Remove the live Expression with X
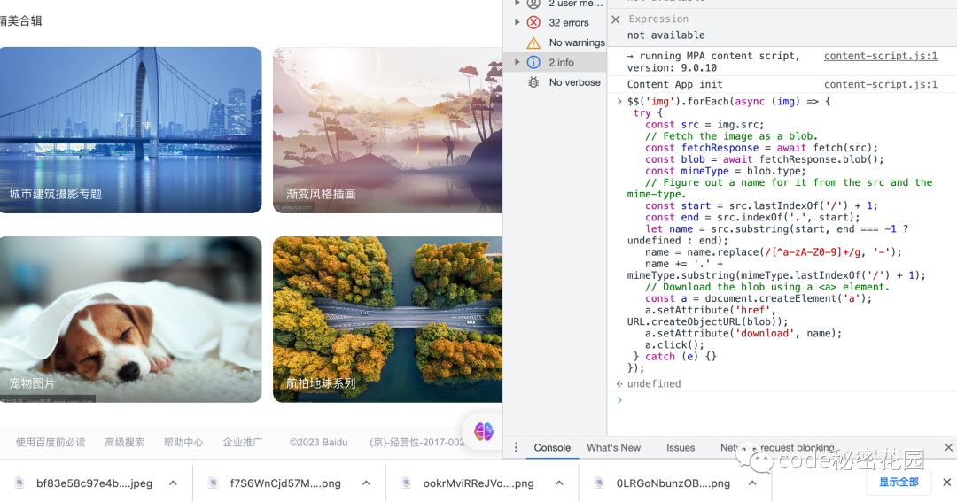The height and width of the screenshot is (502, 957). 616,19
